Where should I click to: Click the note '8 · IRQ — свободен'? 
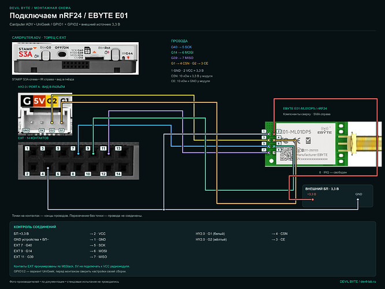[x=333, y=172]
